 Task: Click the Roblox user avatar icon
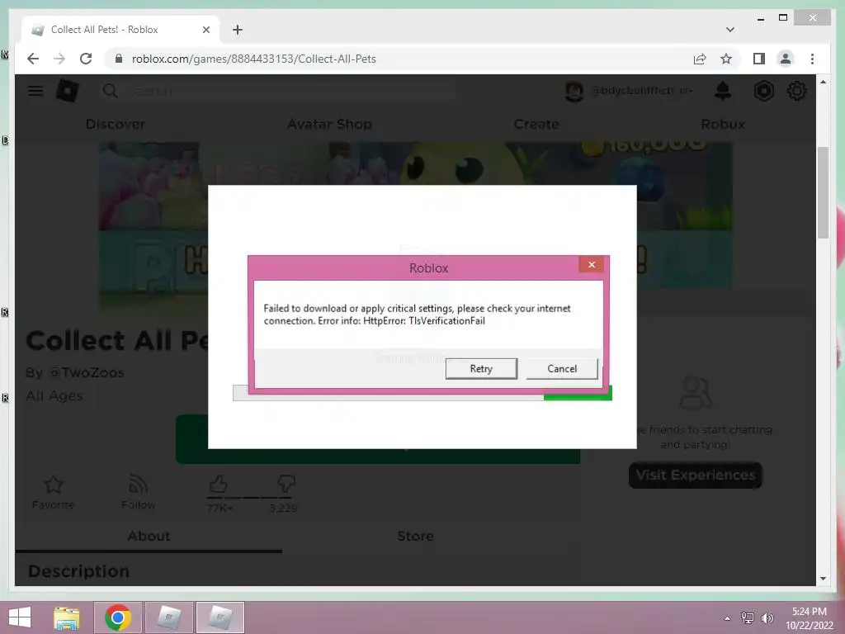coord(574,91)
